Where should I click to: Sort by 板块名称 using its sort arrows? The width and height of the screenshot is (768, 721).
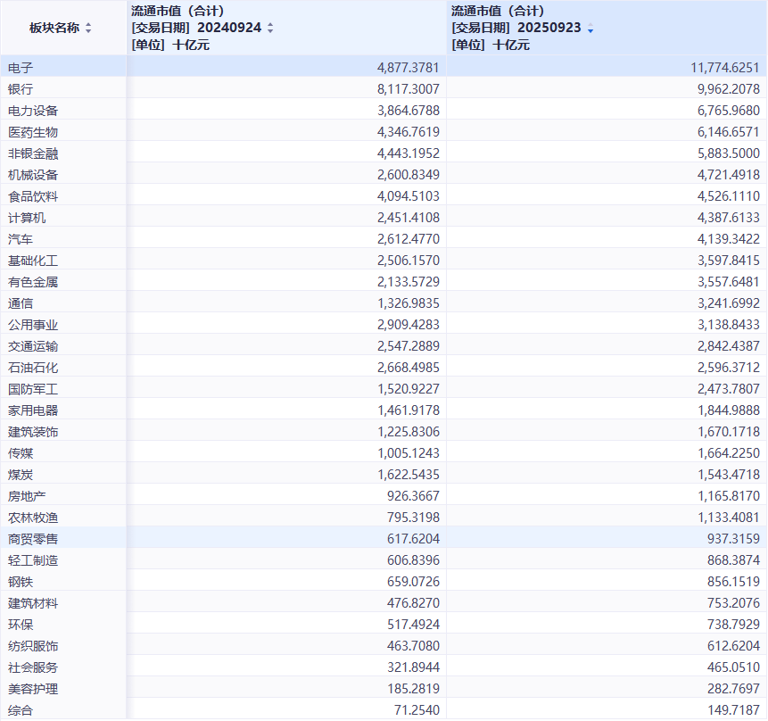pyautogui.click(x=88, y=29)
